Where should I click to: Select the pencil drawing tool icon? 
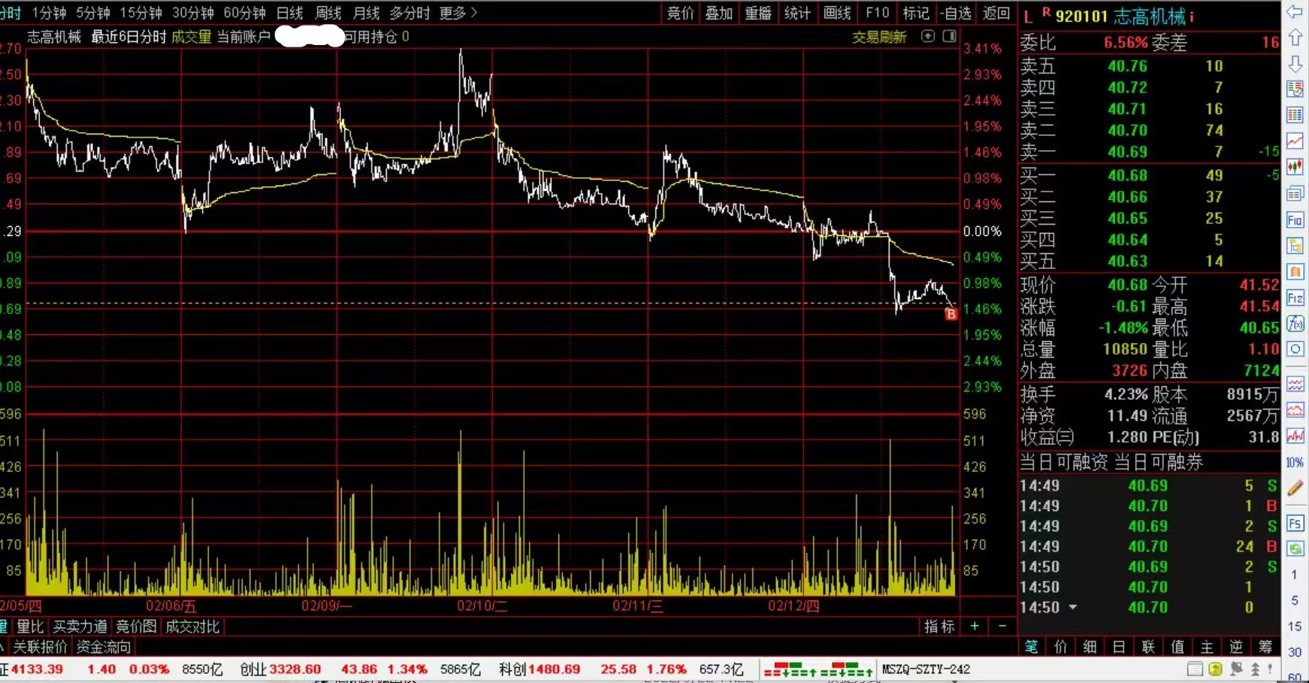click(1295, 488)
